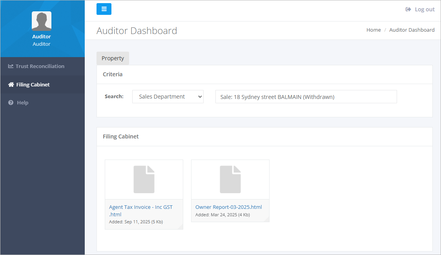Click the Owner Report document icon

(230, 179)
